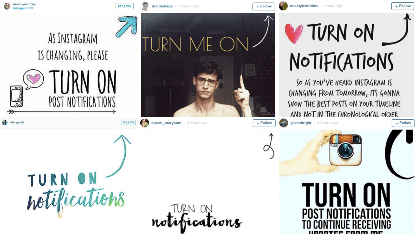Follow onestyleatatime
This screenshot has height=234, width=416.
(x=402, y=6)
